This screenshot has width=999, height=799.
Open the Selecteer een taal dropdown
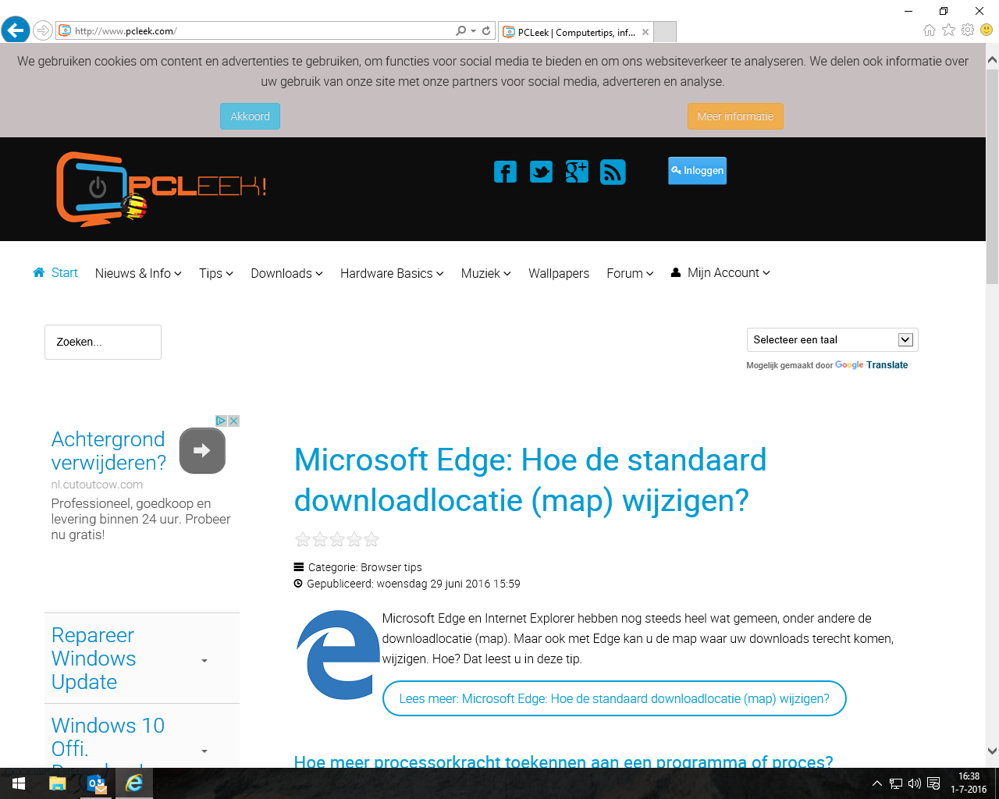point(832,339)
